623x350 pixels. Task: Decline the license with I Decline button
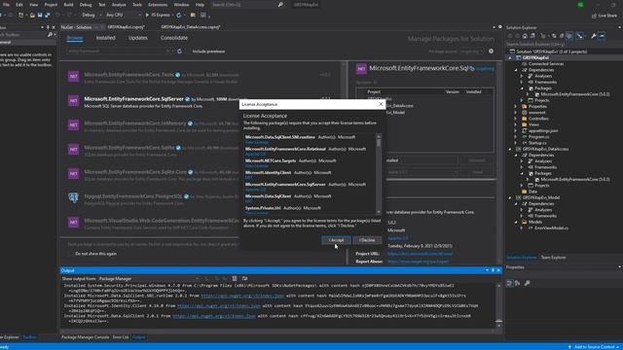pos(367,240)
